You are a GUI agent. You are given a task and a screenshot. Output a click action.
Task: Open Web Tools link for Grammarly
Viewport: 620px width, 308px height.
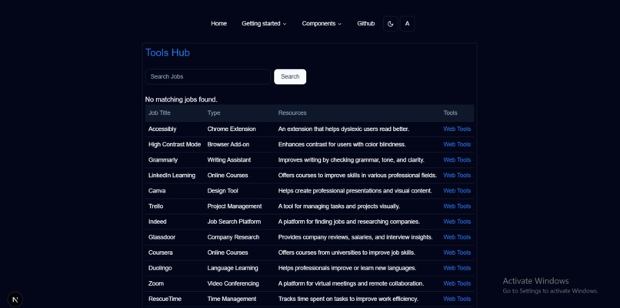pyautogui.click(x=457, y=160)
